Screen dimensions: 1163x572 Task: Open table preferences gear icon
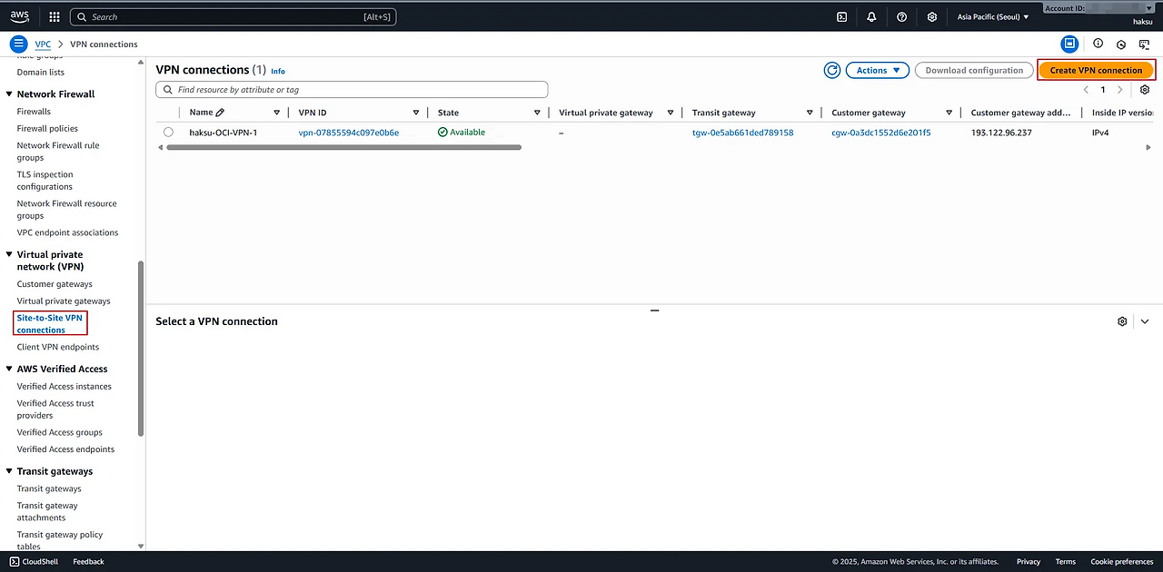[1144, 90]
